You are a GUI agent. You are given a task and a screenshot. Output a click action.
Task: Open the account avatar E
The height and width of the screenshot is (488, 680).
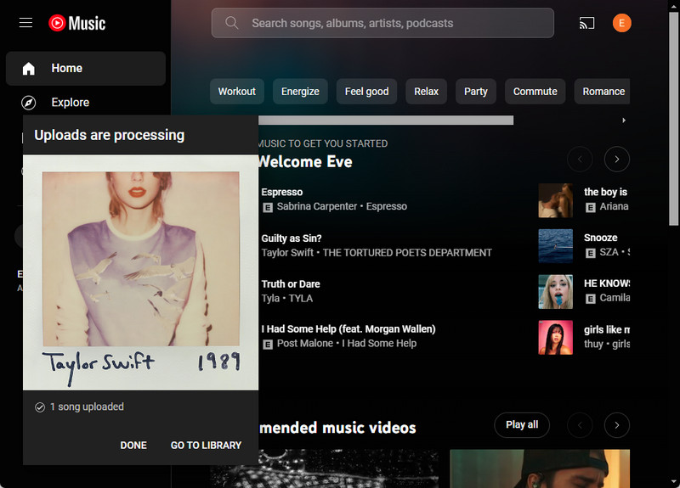point(621,23)
